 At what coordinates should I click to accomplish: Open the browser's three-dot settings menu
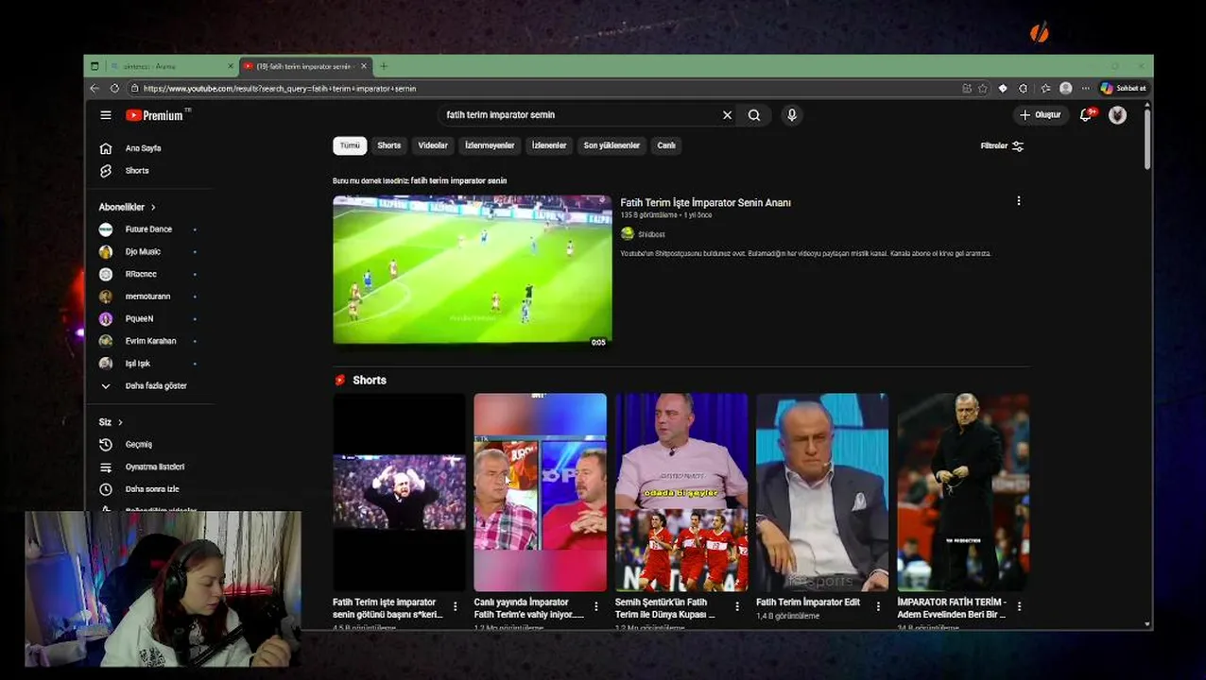coord(1085,89)
